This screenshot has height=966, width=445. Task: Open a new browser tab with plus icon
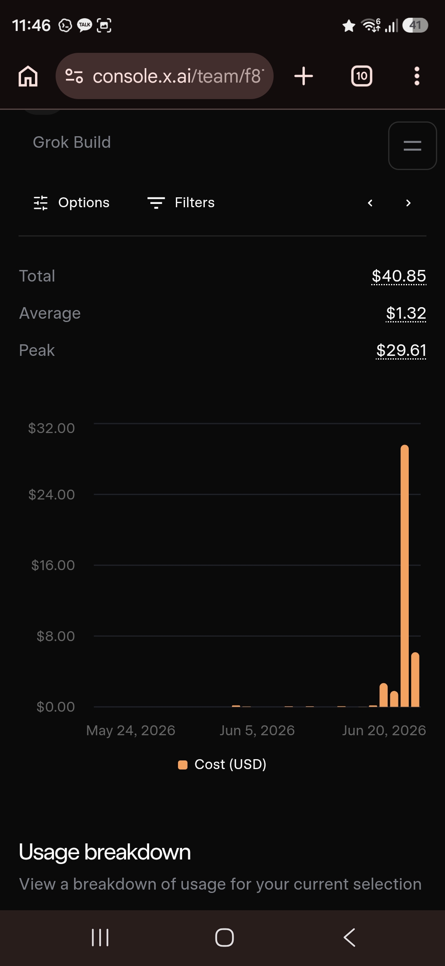click(x=304, y=76)
